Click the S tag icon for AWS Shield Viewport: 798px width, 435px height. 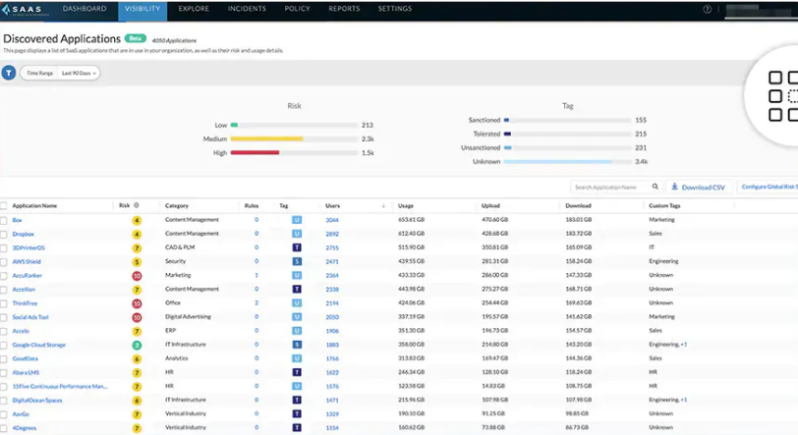pyautogui.click(x=297, y=261)
